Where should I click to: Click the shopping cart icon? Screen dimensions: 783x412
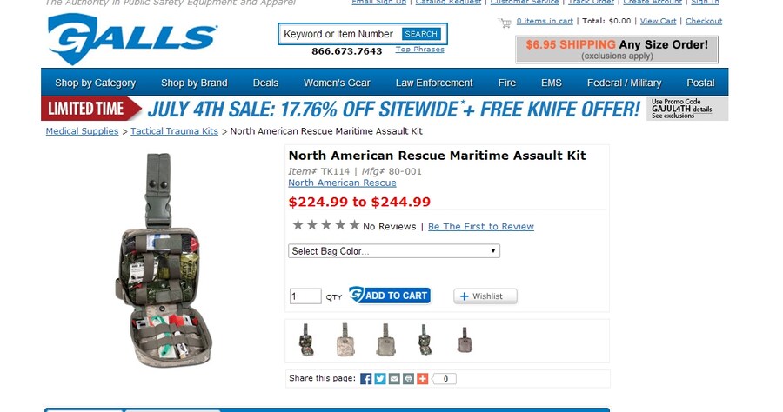click(505, 22)
